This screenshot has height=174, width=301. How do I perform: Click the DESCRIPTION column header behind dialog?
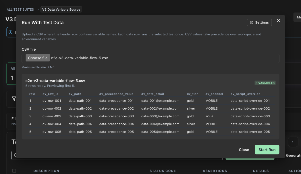46,171
